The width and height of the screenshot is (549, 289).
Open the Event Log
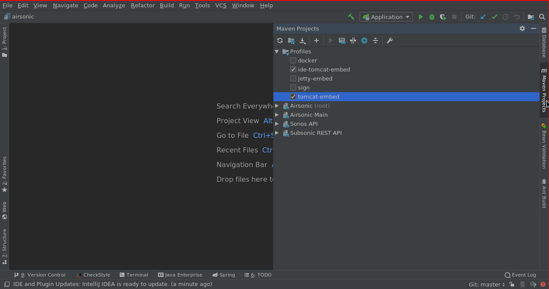coord(520,275)
